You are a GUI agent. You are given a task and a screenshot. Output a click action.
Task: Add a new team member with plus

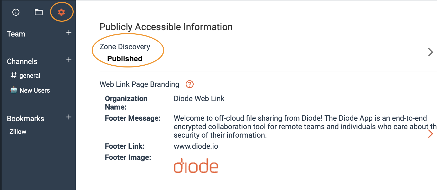pos(69,33)
